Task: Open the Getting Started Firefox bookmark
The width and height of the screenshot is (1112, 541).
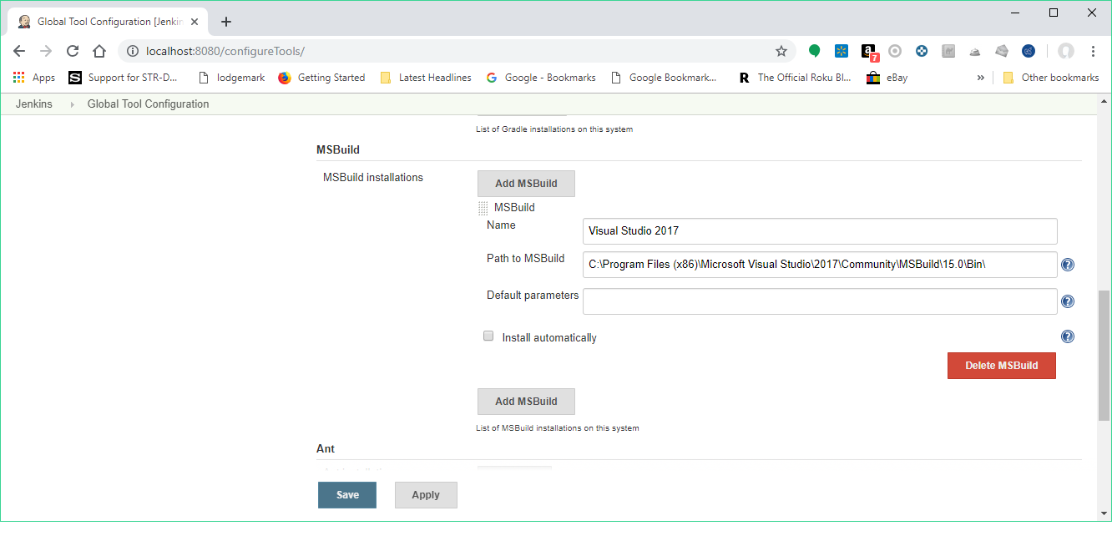Action: click(321, 78)
